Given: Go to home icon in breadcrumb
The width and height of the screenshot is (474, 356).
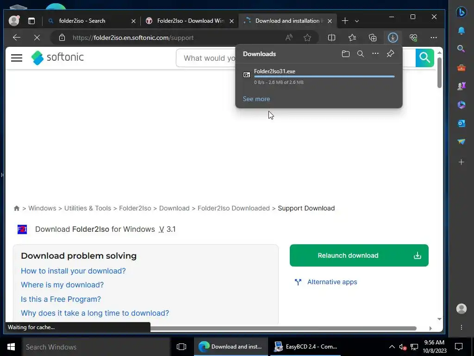Looking at the screenshot, I should tap(17, 208).
